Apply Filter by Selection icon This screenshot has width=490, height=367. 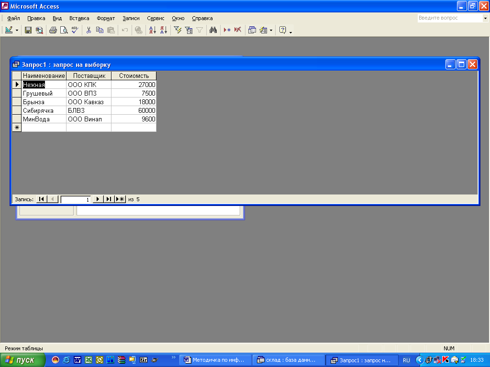(x=178, y=30)
